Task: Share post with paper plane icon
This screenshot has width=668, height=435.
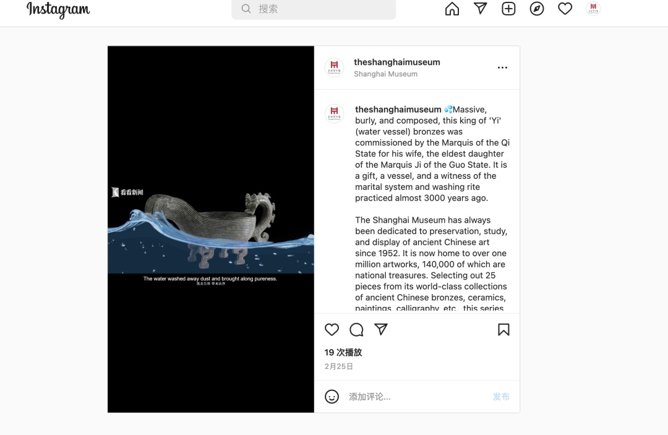Action: 381,329
